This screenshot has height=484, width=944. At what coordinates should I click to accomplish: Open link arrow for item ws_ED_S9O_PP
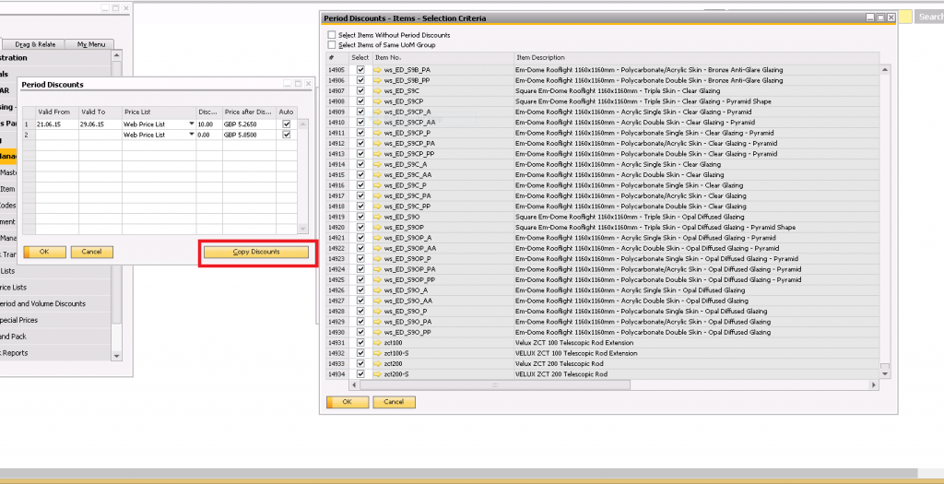(377, 332)
